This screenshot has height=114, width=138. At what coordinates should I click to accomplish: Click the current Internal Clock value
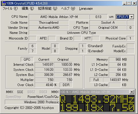tap(44, 65)
